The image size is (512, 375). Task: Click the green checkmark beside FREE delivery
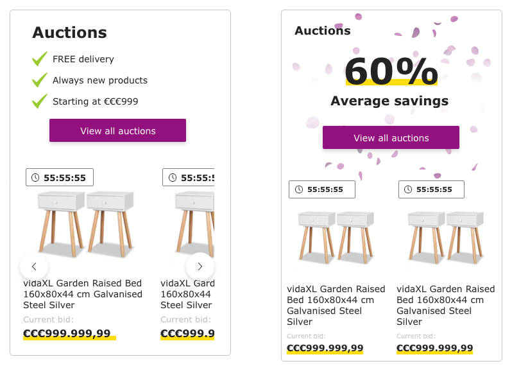(x=40, y=59)
